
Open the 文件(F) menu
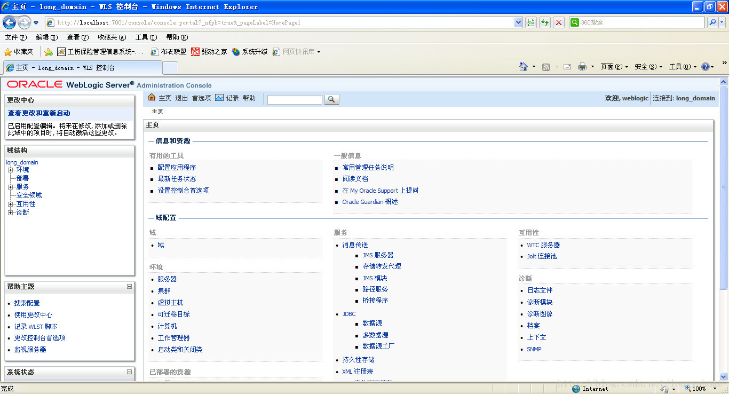click(x=15, y=37)
